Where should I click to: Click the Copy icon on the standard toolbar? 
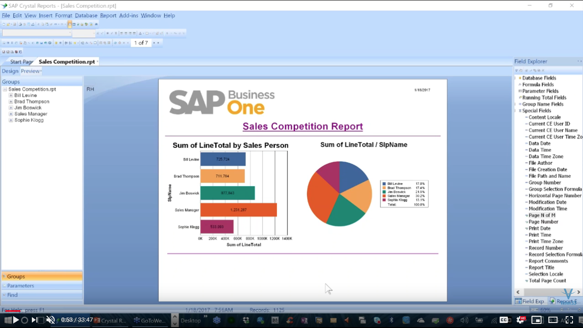click(42, 25)
